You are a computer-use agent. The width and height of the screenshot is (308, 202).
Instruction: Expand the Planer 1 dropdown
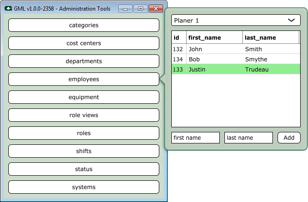(236, 20)
